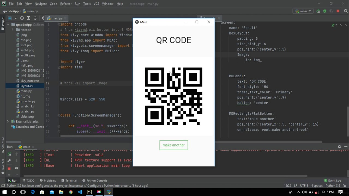Screen dimensions: 349x196
Task: Rerun 'main' from the top toolbar
Action: 318,11
